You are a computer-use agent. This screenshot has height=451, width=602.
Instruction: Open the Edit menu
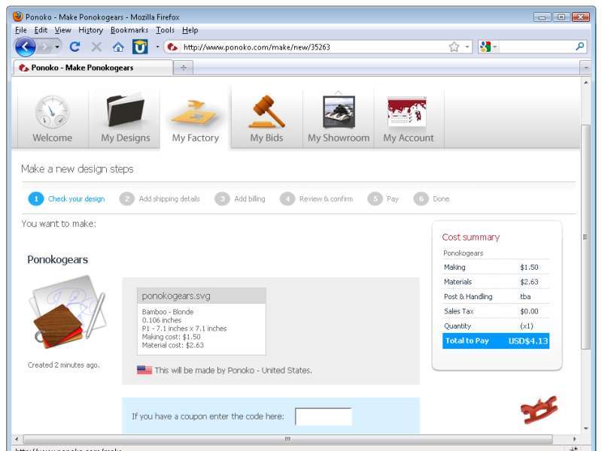[41, 30]
